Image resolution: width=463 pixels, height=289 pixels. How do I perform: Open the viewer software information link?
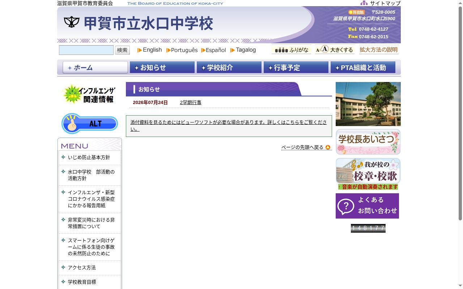click(229, 126)
